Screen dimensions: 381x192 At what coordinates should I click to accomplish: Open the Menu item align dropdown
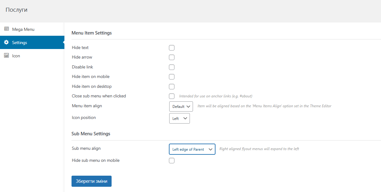181,107
